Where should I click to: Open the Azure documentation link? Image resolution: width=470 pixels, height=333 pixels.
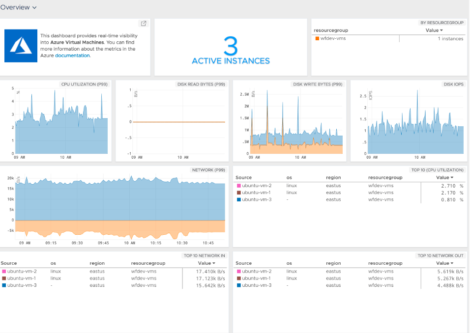72,55
